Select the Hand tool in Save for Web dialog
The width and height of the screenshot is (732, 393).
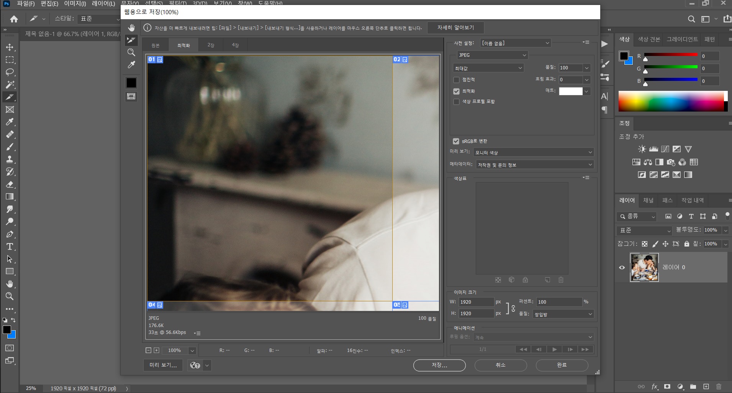131,28
